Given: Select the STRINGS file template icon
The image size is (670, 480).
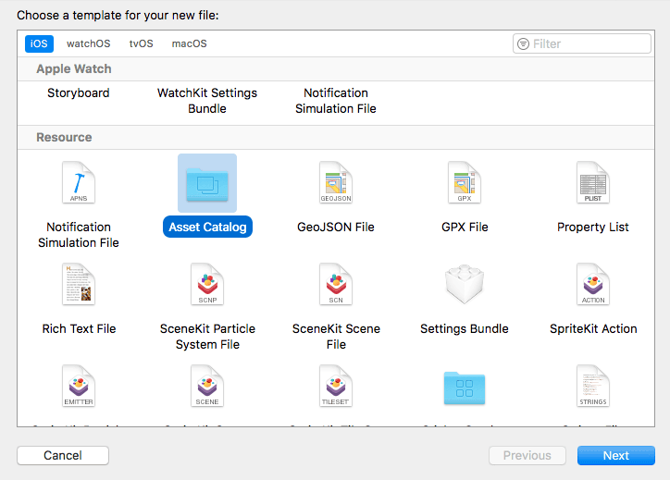Looking at the screenshot, I should pos(593,387).
